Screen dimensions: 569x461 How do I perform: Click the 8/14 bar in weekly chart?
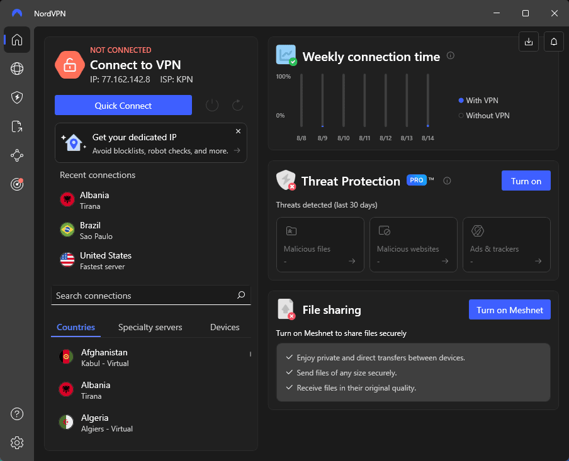click(x=428, y=101)
